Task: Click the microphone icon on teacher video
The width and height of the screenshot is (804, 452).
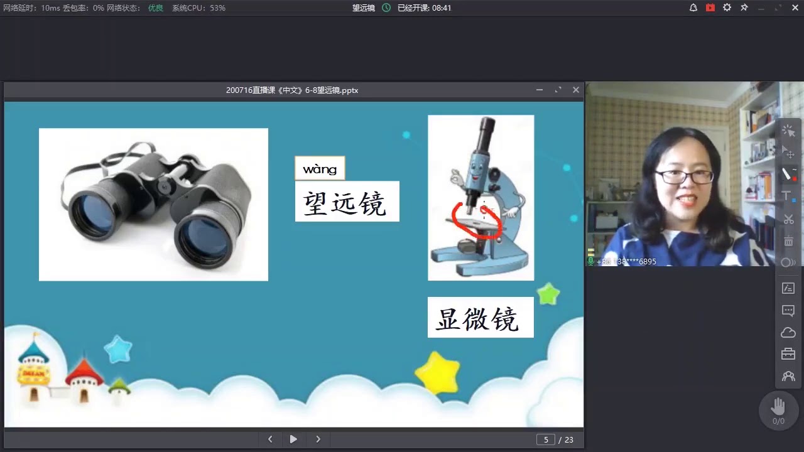Action: click(x=590, y=261)
